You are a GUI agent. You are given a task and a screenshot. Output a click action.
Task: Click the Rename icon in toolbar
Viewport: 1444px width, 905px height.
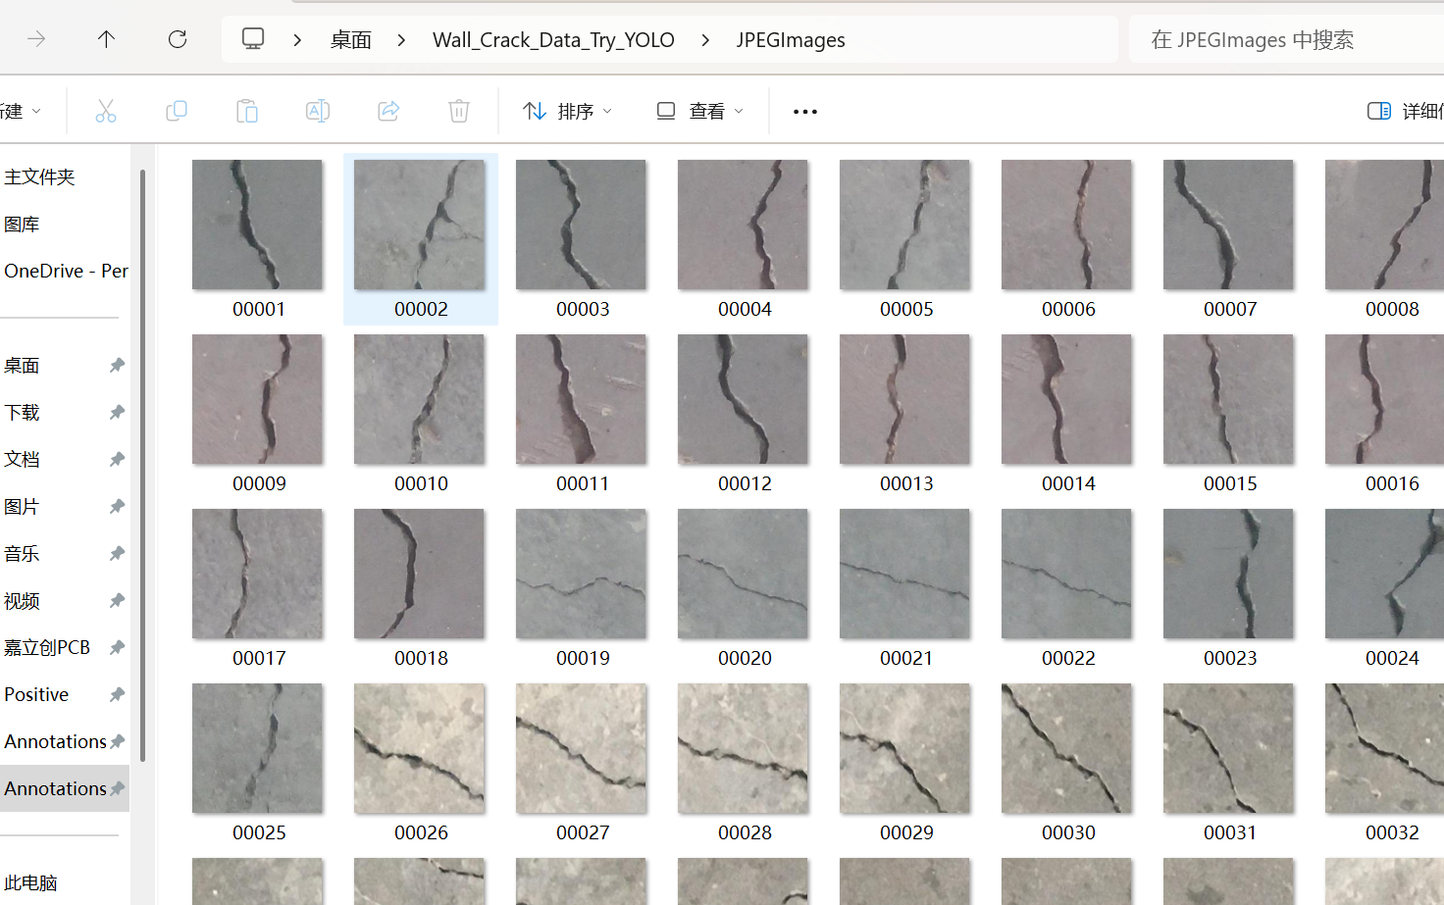[318, 111]
